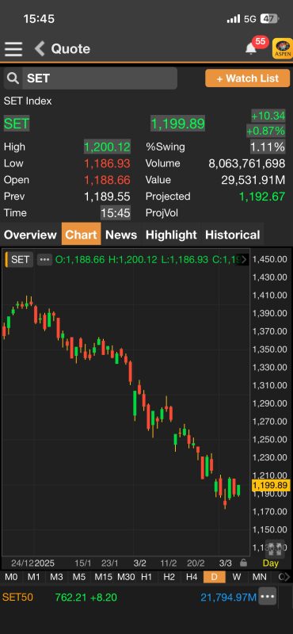
Task: Toggle the chart lock icon
Action: click(243, 563)
